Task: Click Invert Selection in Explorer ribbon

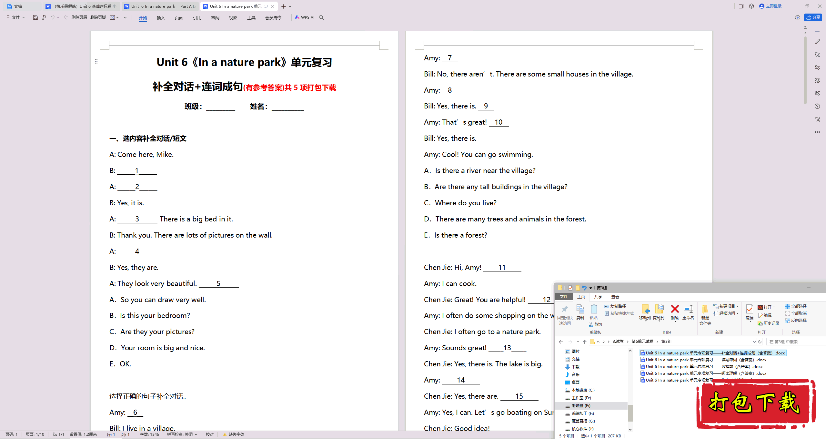Action: point(796,321)
